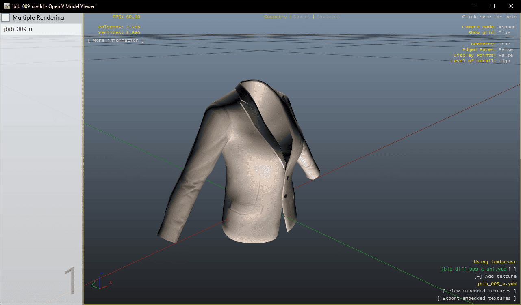Enable the Multiple Rendering checkbox

click(6, 18)
